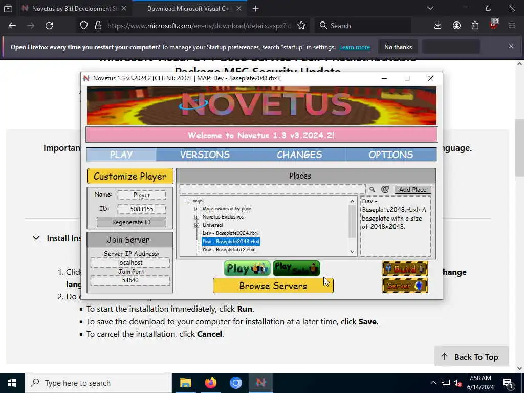Click the player ID field
Screen dimensions: 524x393
142,209
